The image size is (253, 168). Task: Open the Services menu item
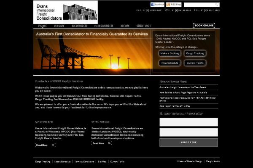pyautogui.click(x=79, y=26)
